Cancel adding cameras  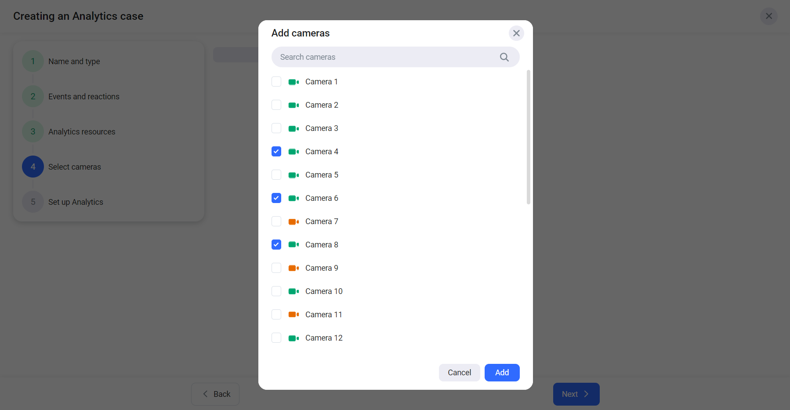pos(459,373)
